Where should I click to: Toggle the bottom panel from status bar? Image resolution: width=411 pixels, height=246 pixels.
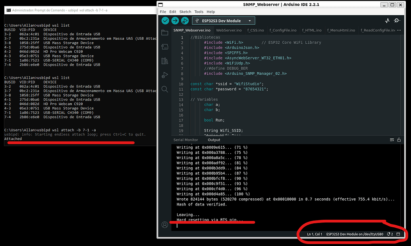[x=398, y=234]
